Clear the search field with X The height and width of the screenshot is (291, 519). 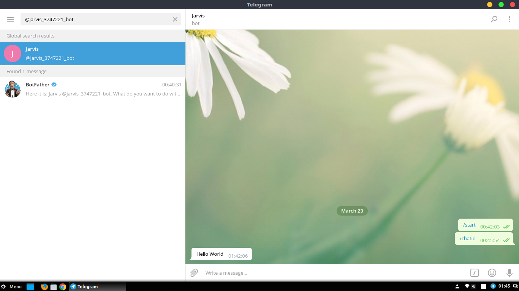[175, 19]
